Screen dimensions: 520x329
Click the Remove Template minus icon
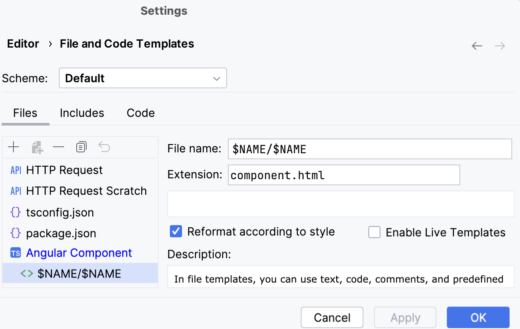click(58, 147)
